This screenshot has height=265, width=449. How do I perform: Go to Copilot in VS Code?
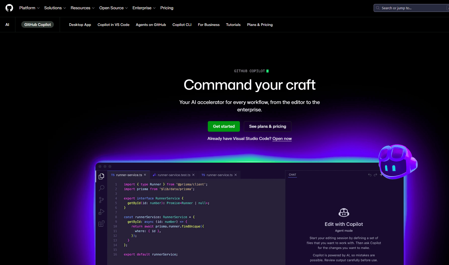tap(113, 25)
